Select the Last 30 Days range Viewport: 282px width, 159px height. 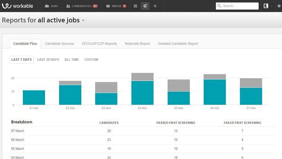(48, 59)
